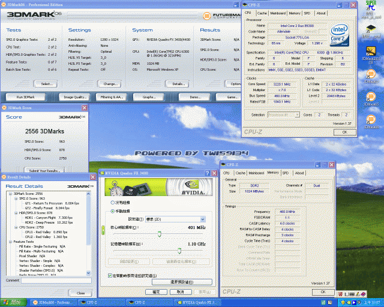Click Submit Your Results button

coord(44,171)
